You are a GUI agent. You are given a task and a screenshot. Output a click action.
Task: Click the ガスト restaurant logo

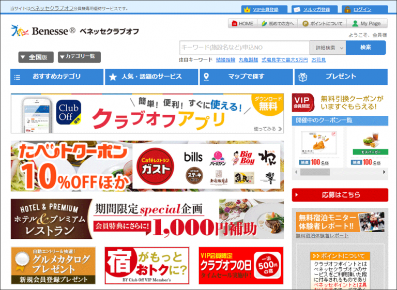(x=155, y=166)
